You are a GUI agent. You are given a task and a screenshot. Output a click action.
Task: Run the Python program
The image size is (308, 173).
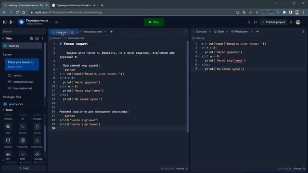click(x=154, y=22)
